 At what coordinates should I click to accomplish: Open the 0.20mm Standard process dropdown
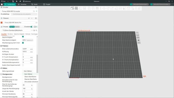pyautogui.click(x=15, y=30)
